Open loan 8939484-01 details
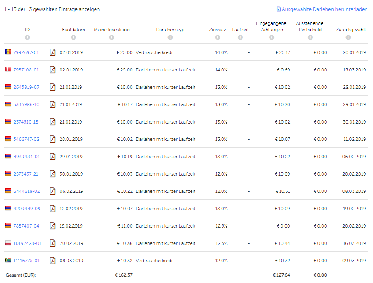Screen dimensions: 373x283 click(x=26, y=157)
